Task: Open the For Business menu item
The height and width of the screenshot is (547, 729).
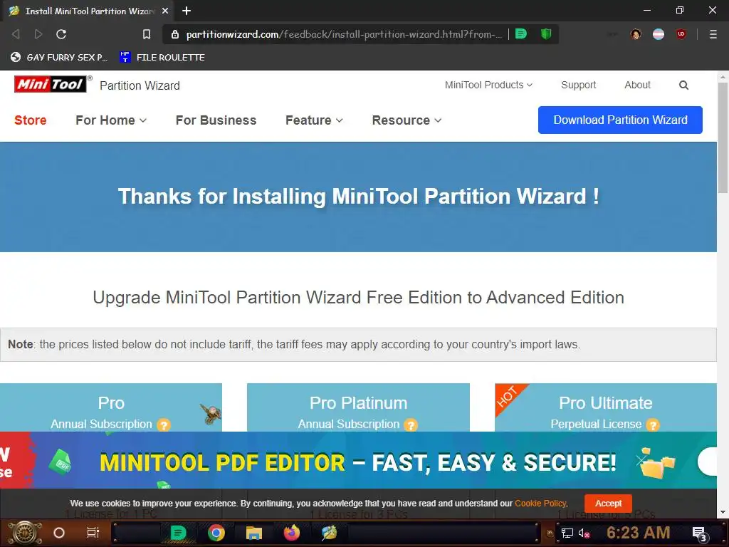Action: click(216, 120)
